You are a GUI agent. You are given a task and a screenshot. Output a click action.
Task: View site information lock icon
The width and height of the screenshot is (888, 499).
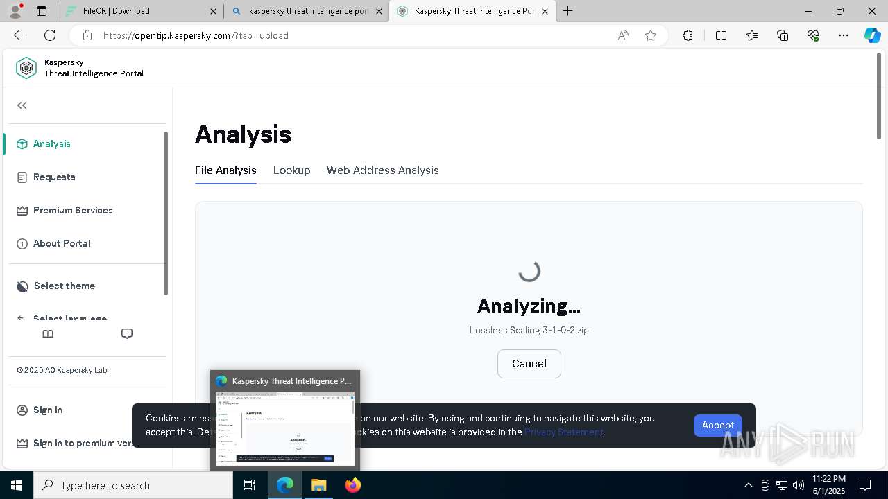(87, 35)
